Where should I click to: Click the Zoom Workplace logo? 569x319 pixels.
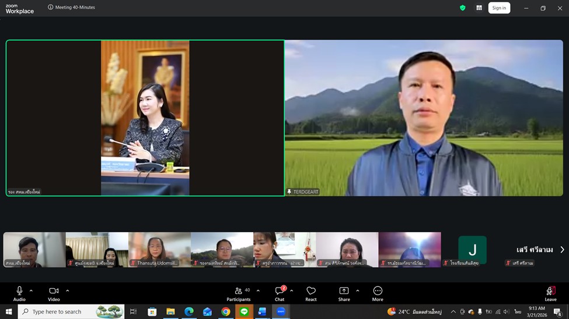(x=20, y=9)
